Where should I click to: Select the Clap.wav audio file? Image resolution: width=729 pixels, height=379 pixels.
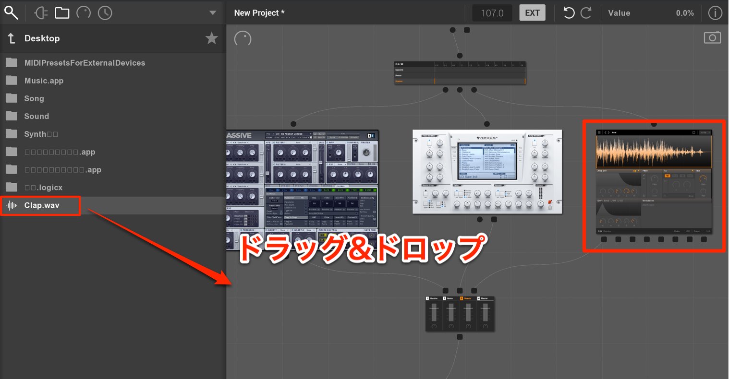[x=113, y=205]
